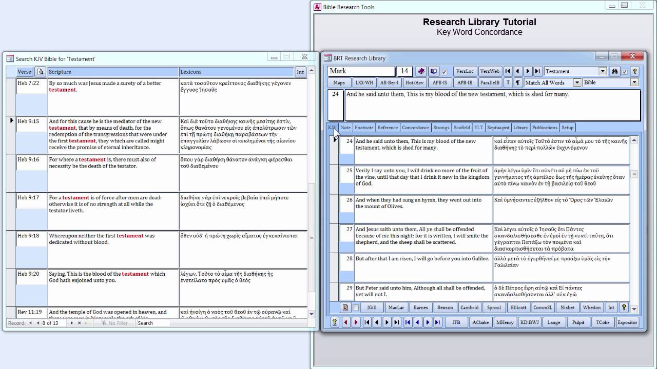Image resolution: width=657 pixels, height=369 pixels.
Task: Click the Research Library verse list scrollbar thumb
Action: 634,174
